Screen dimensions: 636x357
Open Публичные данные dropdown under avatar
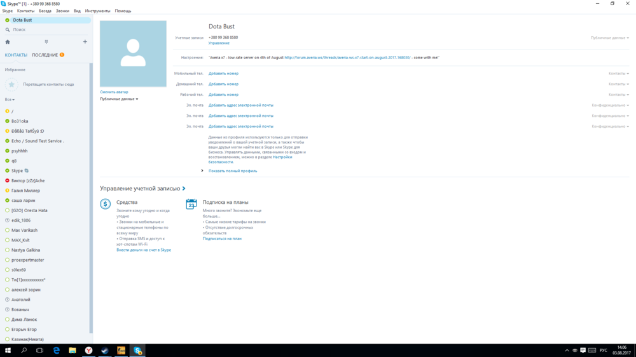pos(119,99)
